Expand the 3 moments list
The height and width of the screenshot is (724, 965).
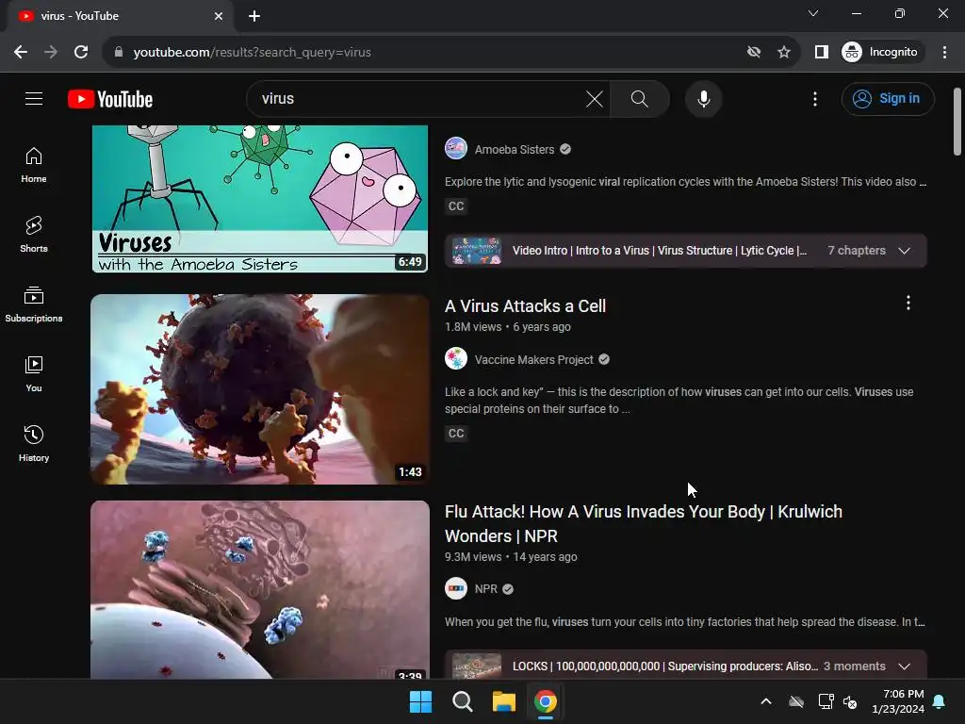[904, 666]
